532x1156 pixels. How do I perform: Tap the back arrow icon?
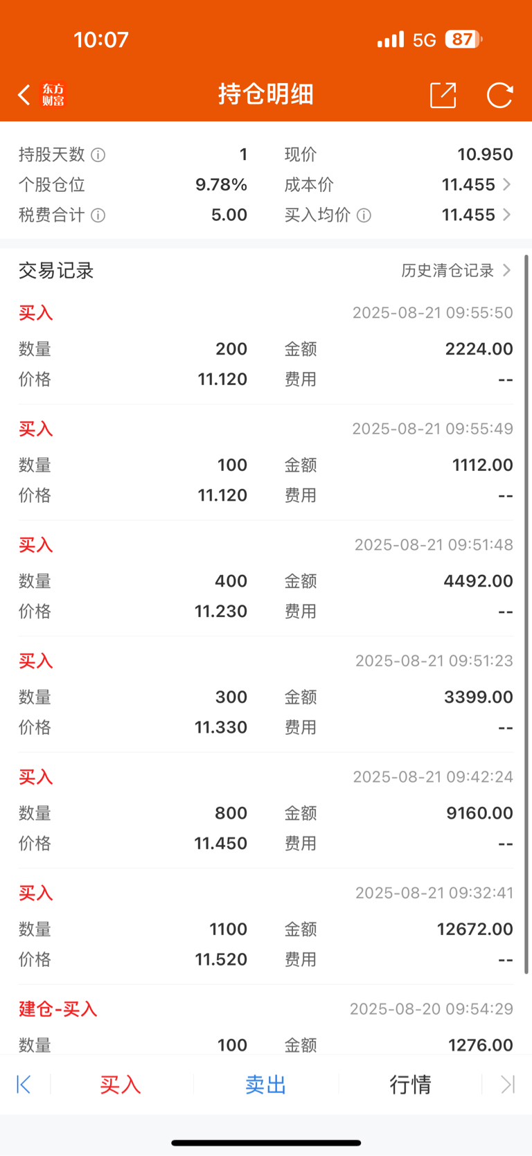24,95
